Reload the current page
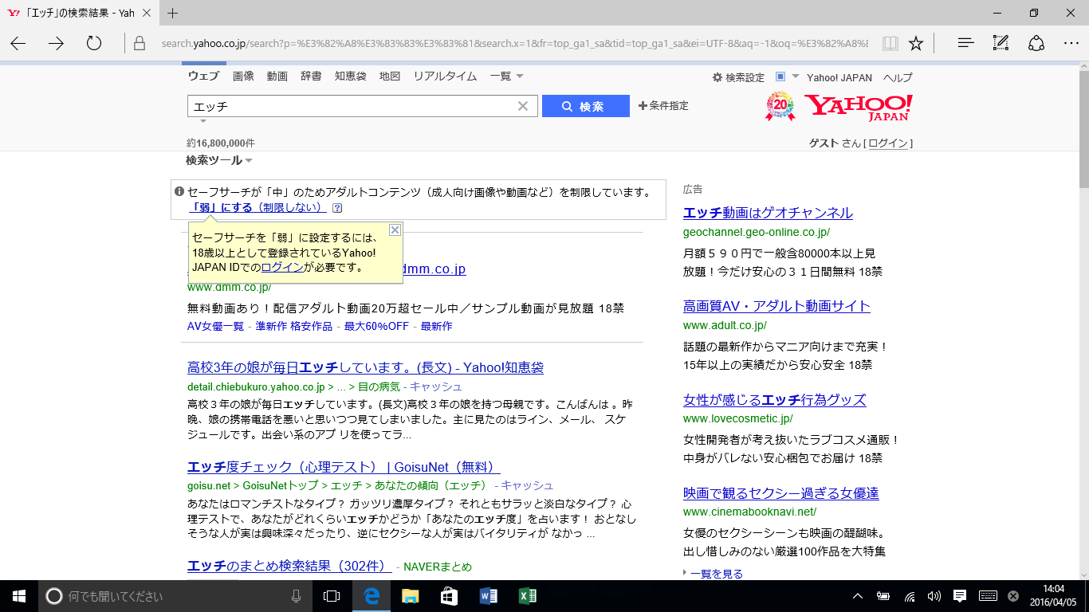This screenshot has height=612, width=1089. (x=94, y=43)
